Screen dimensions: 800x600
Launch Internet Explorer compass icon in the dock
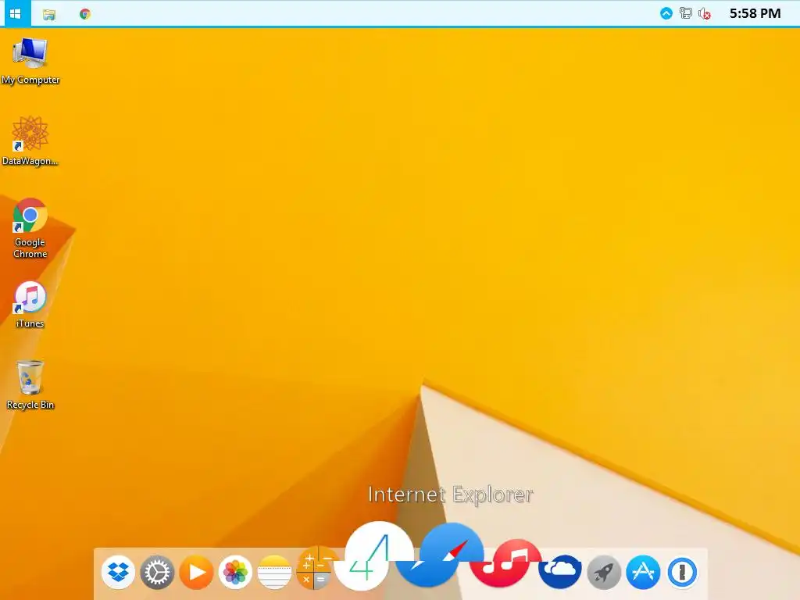(x=440, y=554)
